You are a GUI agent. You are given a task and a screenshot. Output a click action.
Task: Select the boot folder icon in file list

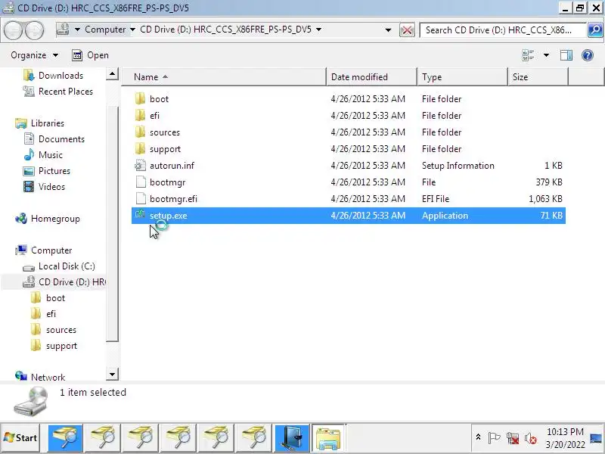141,99
